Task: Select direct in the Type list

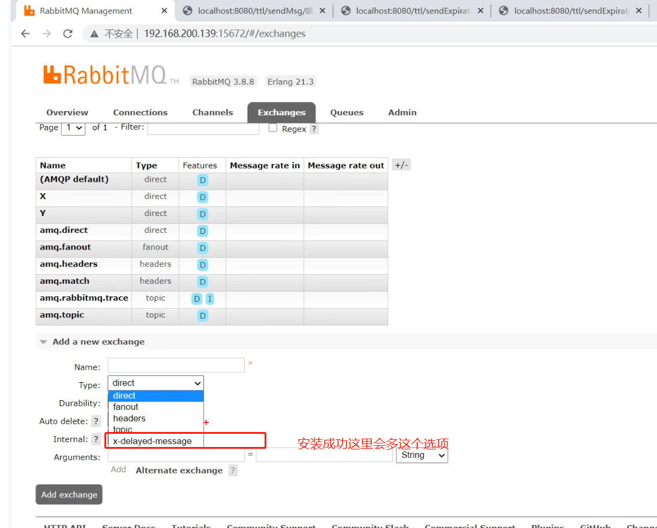Action: point(155,395)
